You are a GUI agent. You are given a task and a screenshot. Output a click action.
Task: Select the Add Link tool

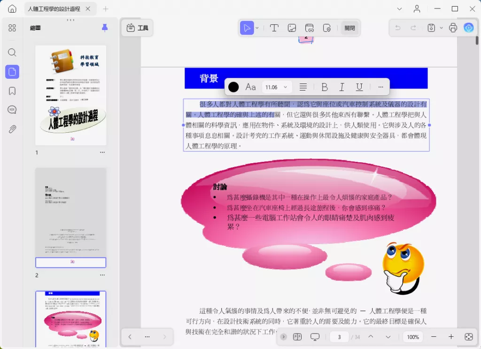[x=309, y=28]
